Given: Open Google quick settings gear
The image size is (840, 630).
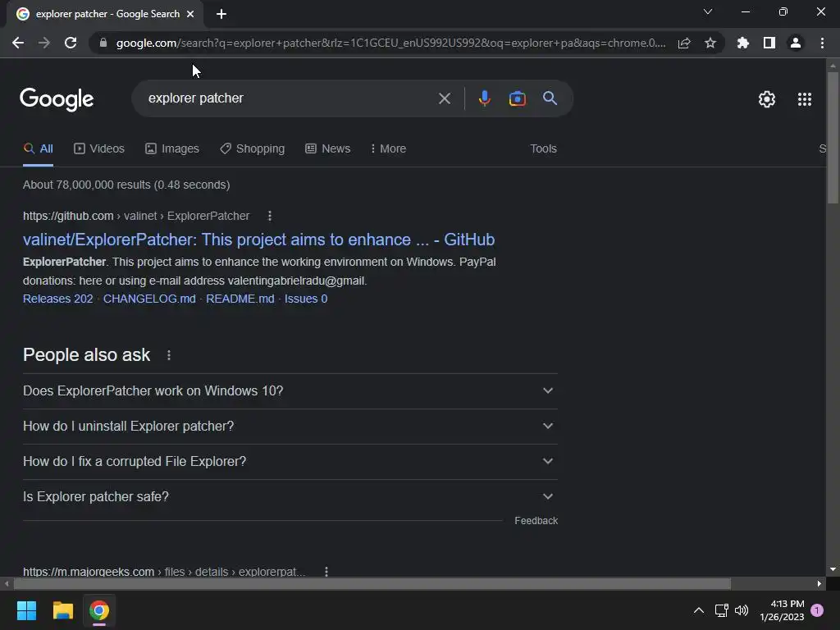Looking at the screenshot, I should click(x=767, y=99).
